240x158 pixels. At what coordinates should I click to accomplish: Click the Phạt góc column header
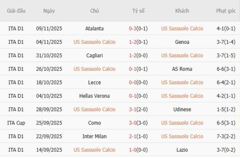[226, 11]
